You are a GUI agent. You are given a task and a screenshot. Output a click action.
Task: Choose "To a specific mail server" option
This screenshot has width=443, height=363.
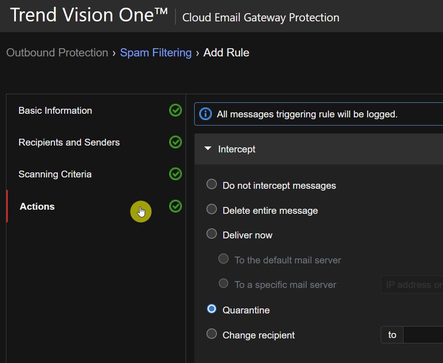(x=223, y=284)
